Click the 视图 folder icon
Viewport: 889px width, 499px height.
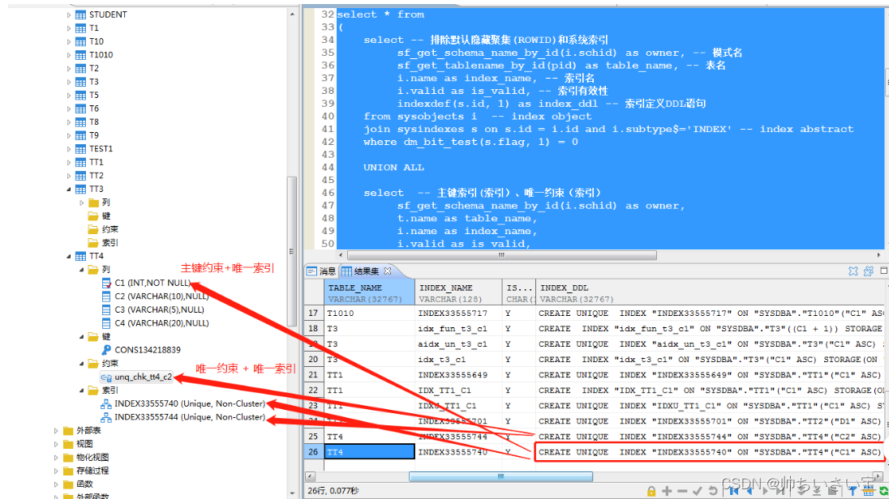[69, 444]
